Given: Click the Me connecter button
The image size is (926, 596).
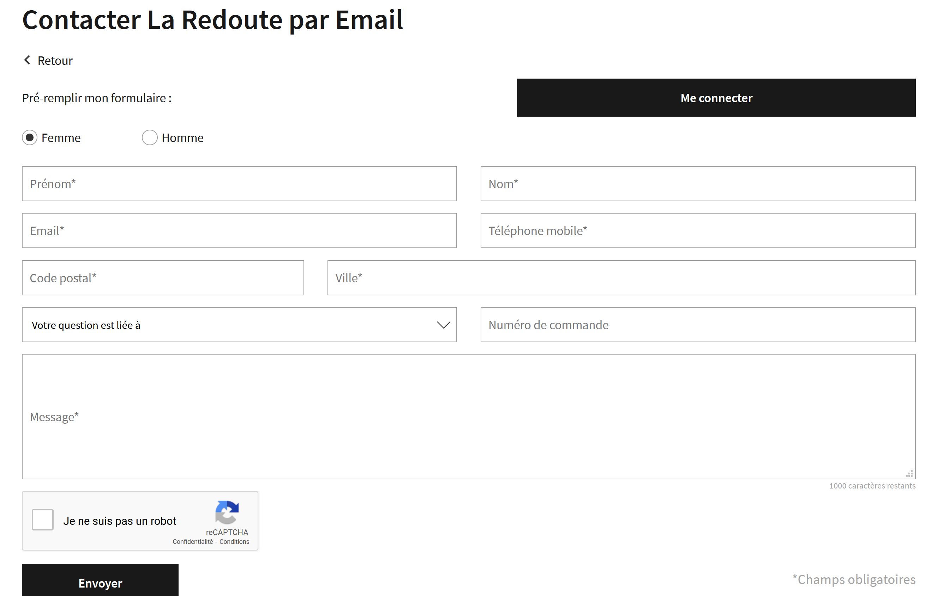Looking at the screenshot, I should point(716,98).
